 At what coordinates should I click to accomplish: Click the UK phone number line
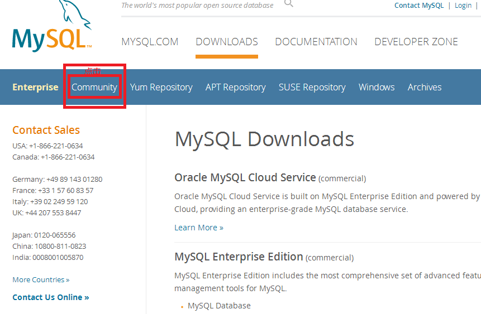pos(46,213)
